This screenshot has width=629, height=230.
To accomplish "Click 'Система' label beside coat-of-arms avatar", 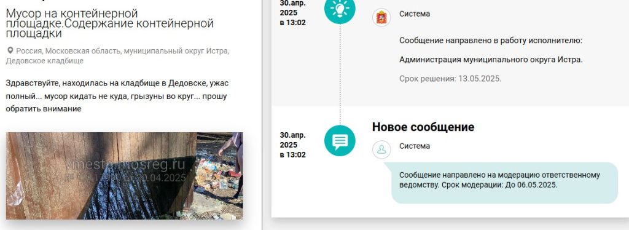I will [x=415, y=14].
